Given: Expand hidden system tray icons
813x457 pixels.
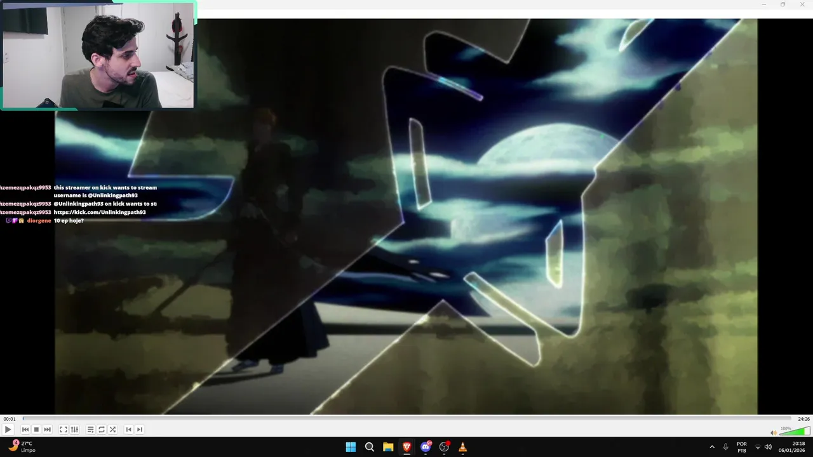Looking at the screenshot, I should pos(712,447).
